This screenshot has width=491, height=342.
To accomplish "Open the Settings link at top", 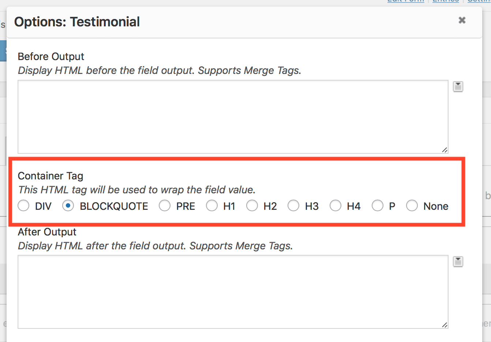I will 479,1.
